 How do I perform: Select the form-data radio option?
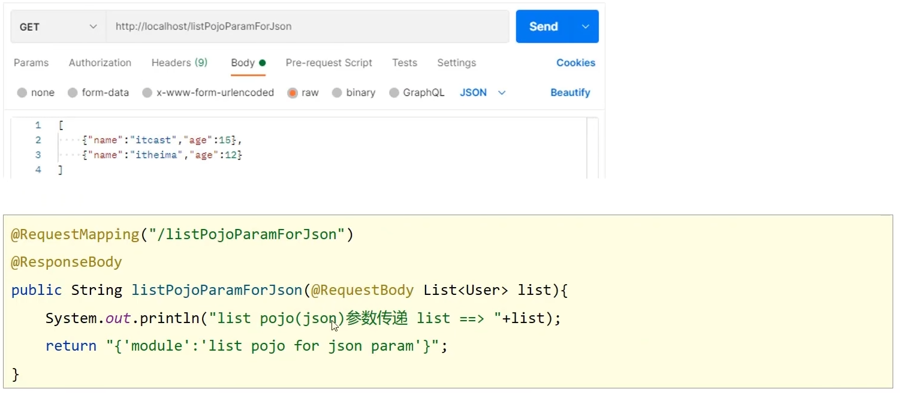tap(73, 93)
